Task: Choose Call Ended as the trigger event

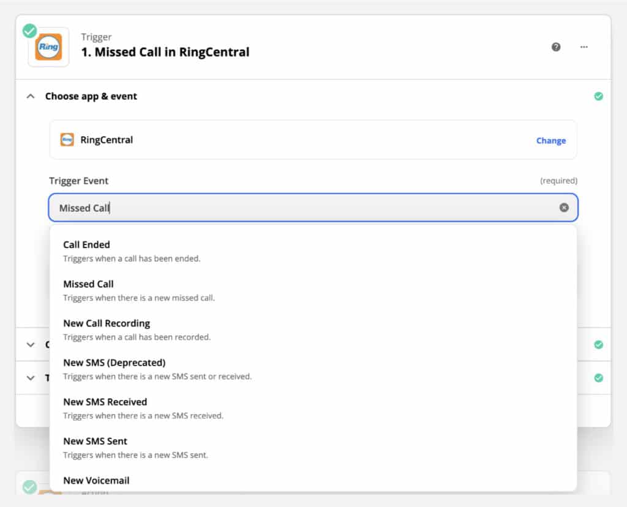Action: (86, 244)
